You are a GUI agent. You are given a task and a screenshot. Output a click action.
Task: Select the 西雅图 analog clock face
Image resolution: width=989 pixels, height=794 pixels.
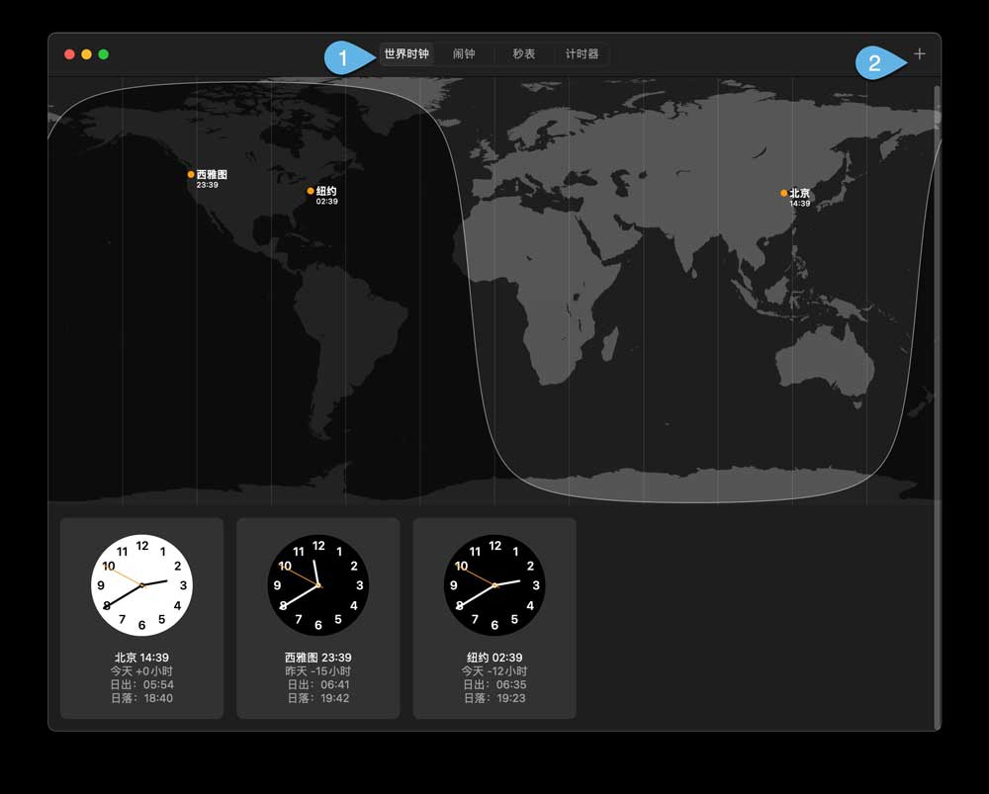[317, 585]
